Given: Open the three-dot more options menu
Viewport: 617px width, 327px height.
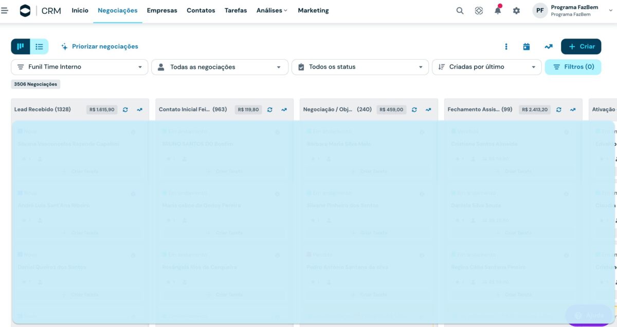Looking at the screenshot, I should [x=506, y=46].
